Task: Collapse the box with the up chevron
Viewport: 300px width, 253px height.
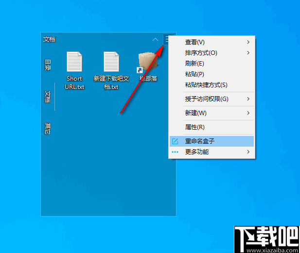Action: (155, 39)
